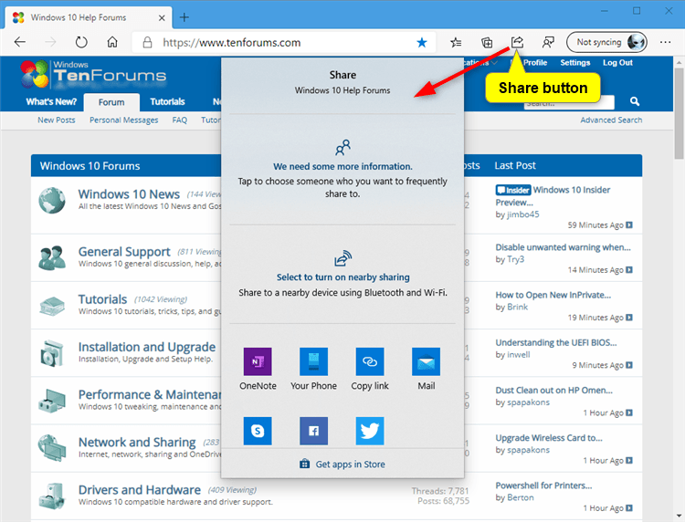Open Installation and Upgrade forum
The height and width of the screenshot is (522, 685).
click(147, 347)
